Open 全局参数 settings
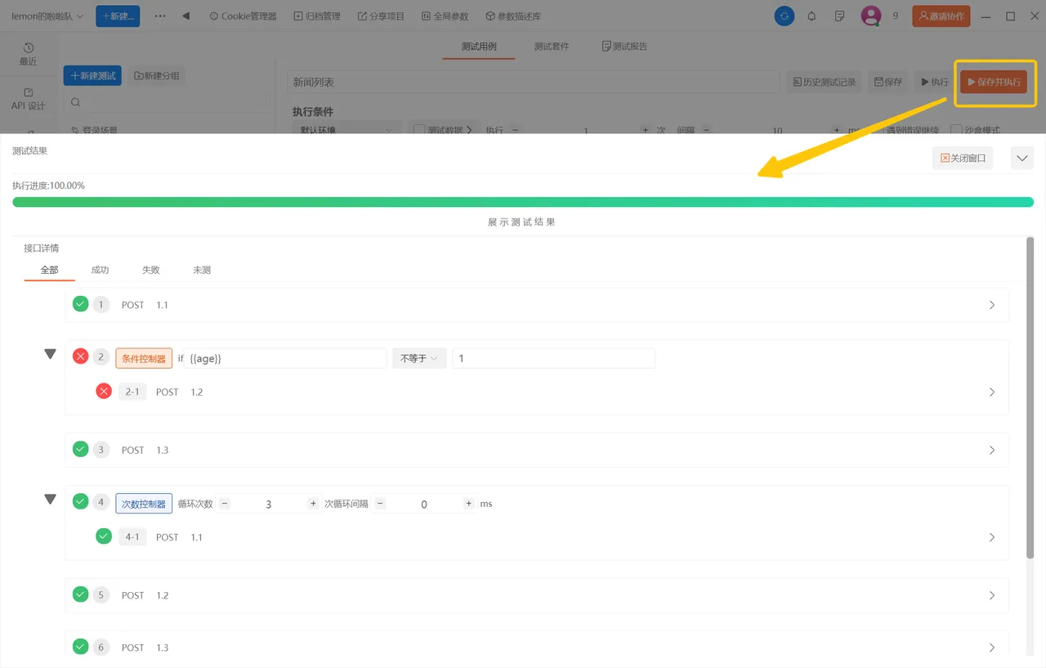Image resolution: width=1046 pixels, height=668 pixels. click(x=445, y=16)
